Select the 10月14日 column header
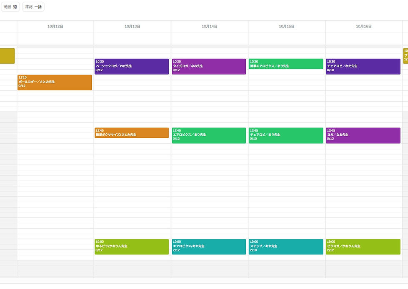 210,27
